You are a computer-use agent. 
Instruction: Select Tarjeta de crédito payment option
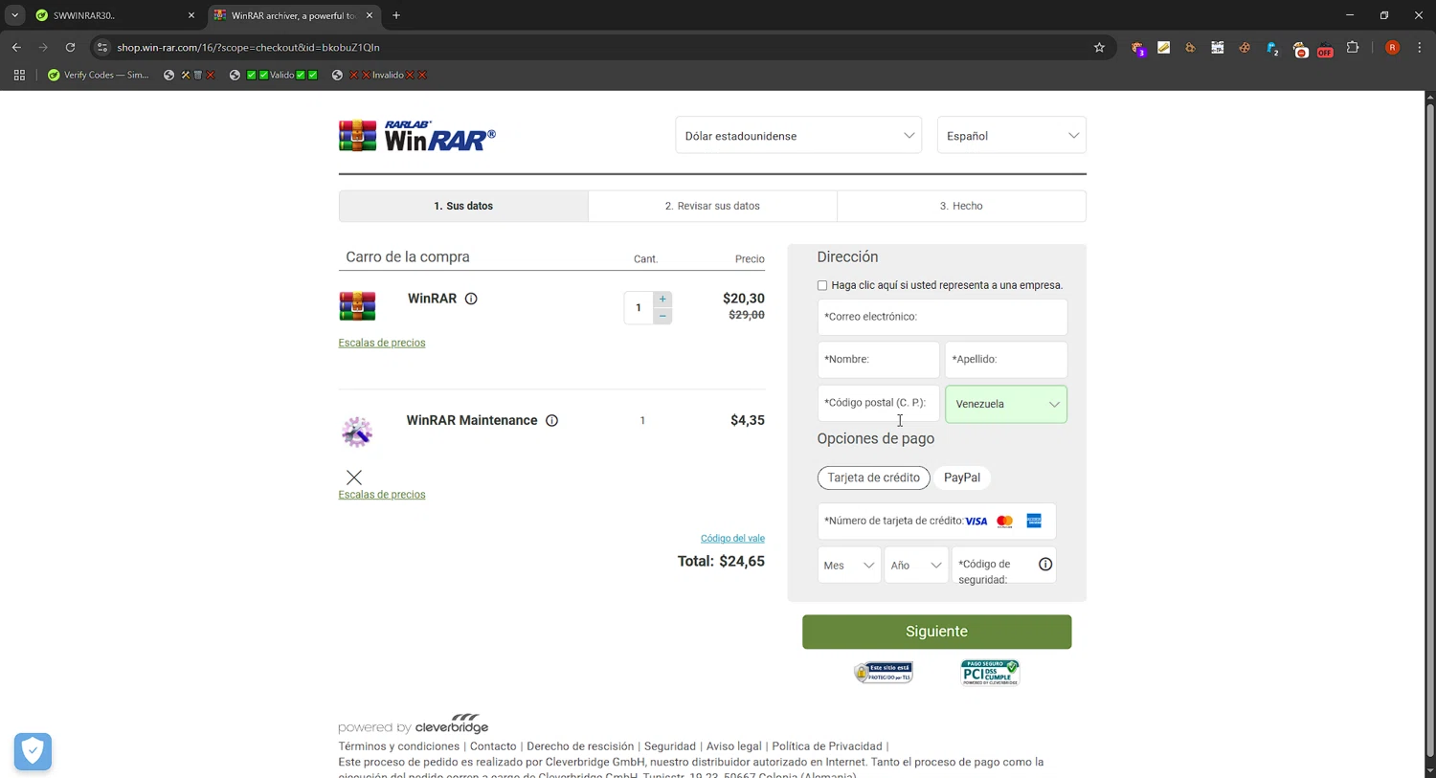873,478
